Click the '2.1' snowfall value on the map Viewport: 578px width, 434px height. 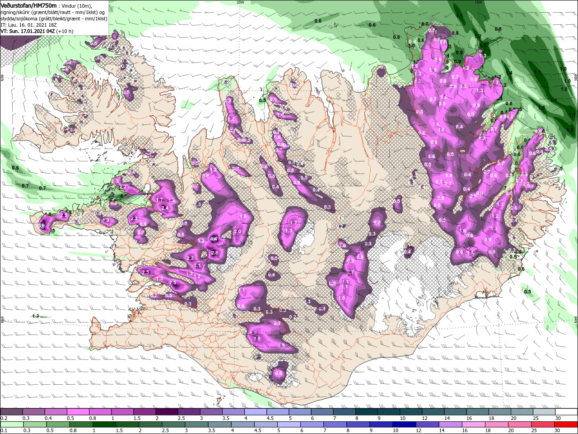(197, 266)
